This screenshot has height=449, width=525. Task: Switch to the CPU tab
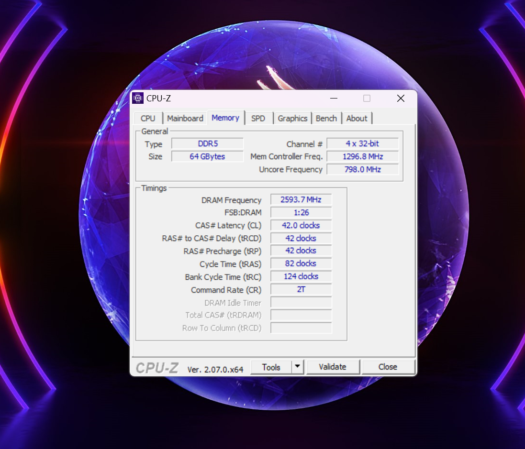pos(148,119)
